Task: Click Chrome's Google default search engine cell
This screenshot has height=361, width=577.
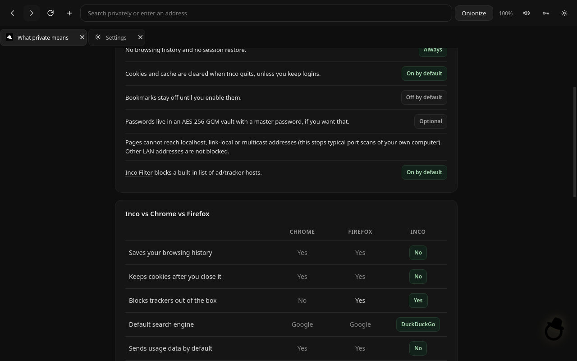Action: click(302, 324)
